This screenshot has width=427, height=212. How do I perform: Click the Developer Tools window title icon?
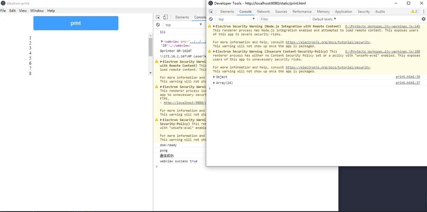(211, 3)
